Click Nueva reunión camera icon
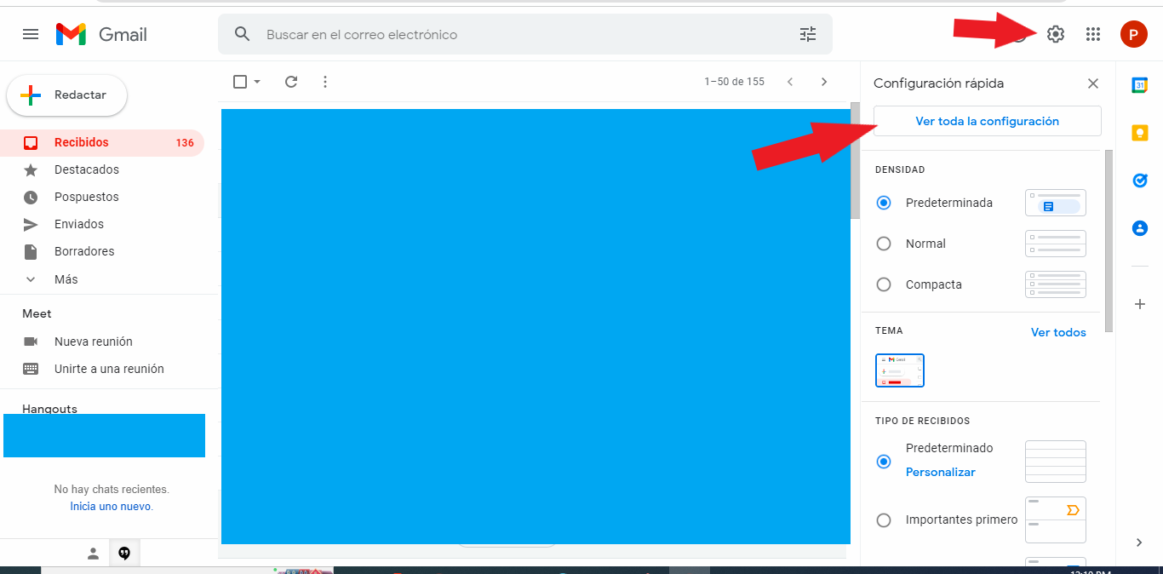Viewport: 1163px width, 574px height. (31, 342)
